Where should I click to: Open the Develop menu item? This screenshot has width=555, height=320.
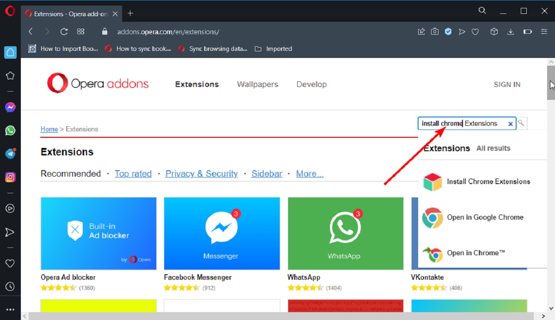coord(311,84)
